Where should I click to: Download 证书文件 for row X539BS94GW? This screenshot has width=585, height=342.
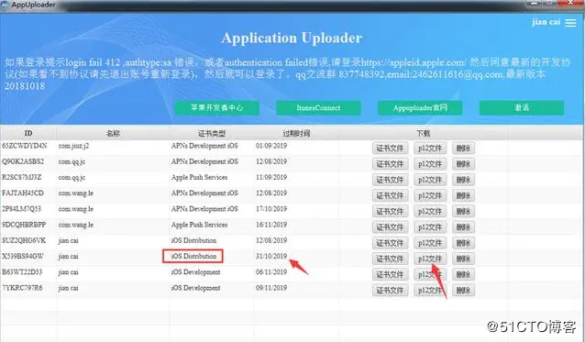click(390, 259)
